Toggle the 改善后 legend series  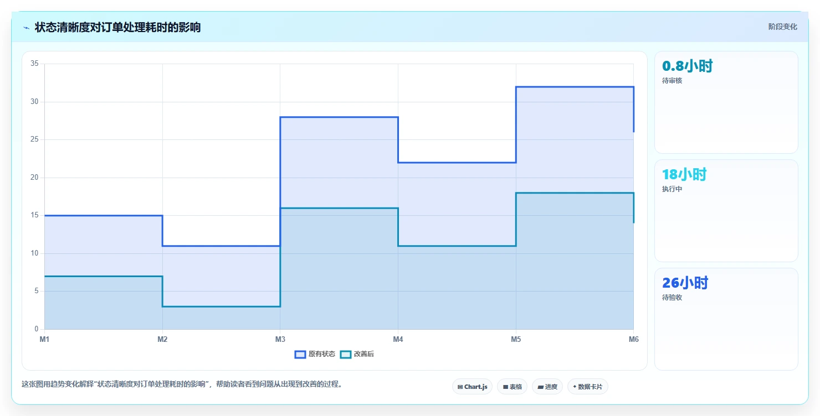coord(357,354)
